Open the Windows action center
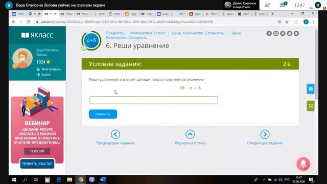The width and height of the screenshot is (327, 184). pos(311,179)
